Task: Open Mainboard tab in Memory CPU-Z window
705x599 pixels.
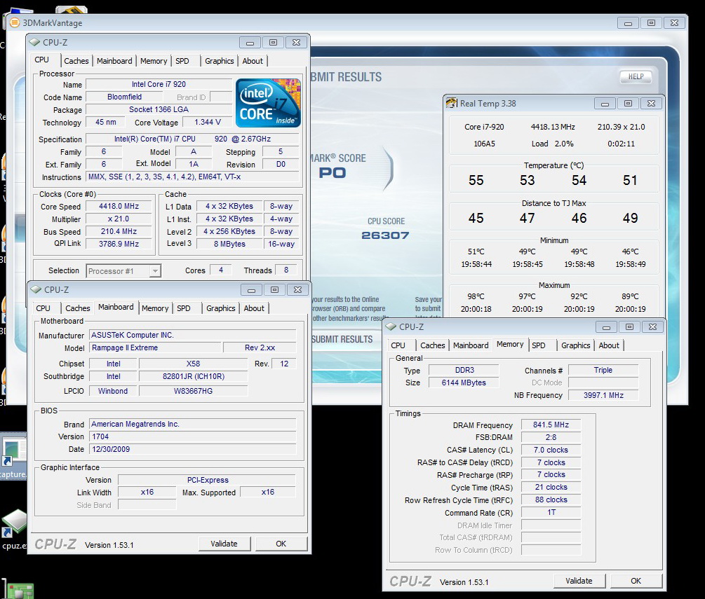Action: 470,345
